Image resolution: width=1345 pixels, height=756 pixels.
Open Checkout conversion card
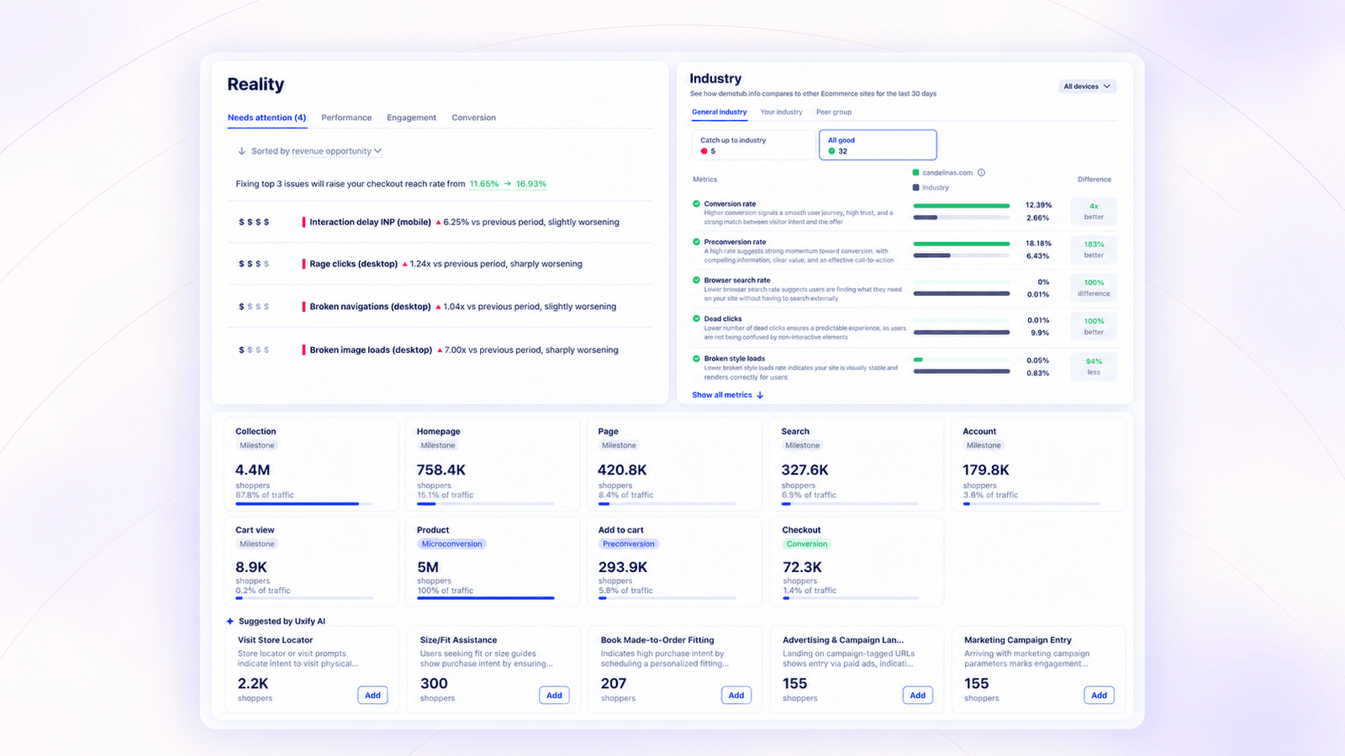857,561
